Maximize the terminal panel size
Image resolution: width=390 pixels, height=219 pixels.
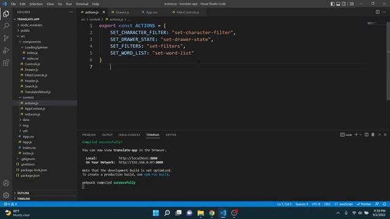coord(380,134)
